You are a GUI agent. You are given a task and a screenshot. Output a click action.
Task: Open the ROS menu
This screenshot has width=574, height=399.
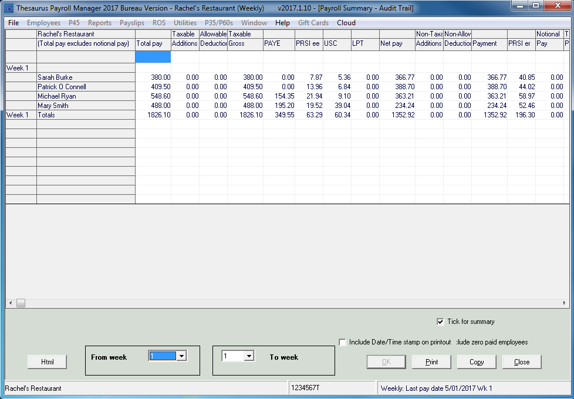159,23
